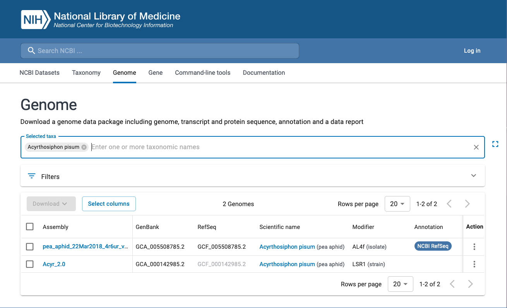Screen dimensions: 507x308
Task: Click the Select columns button
Action: pyautogui.click(x=109, y=204)
